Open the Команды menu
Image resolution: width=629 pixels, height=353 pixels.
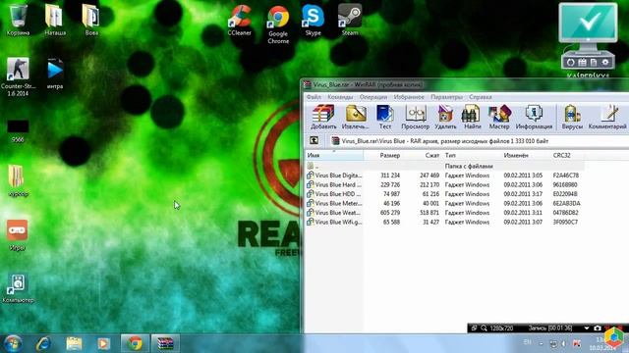pos(340,97)
